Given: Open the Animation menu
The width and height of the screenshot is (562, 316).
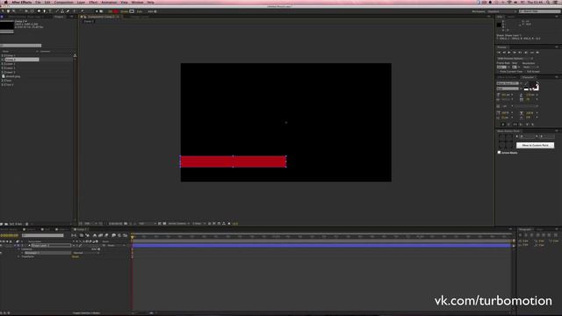Looking at the screenshot, I should click(x=109, y=2).
